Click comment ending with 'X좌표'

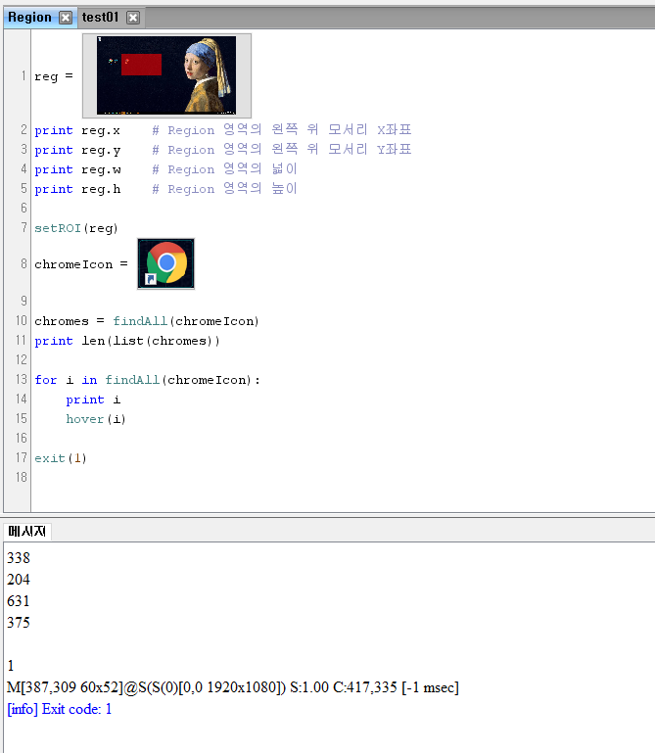281,130
